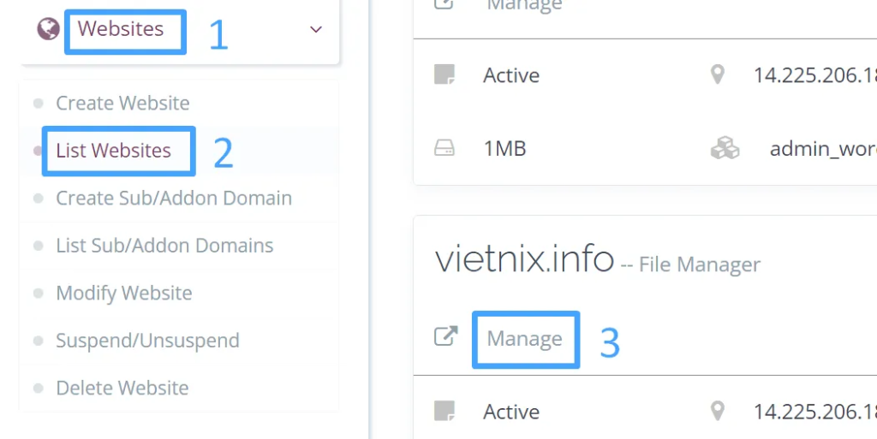Click the external link icon beside vietnix.info Manage
The width and height of the screenshot is (877, 439).
(x=445, y=337)
